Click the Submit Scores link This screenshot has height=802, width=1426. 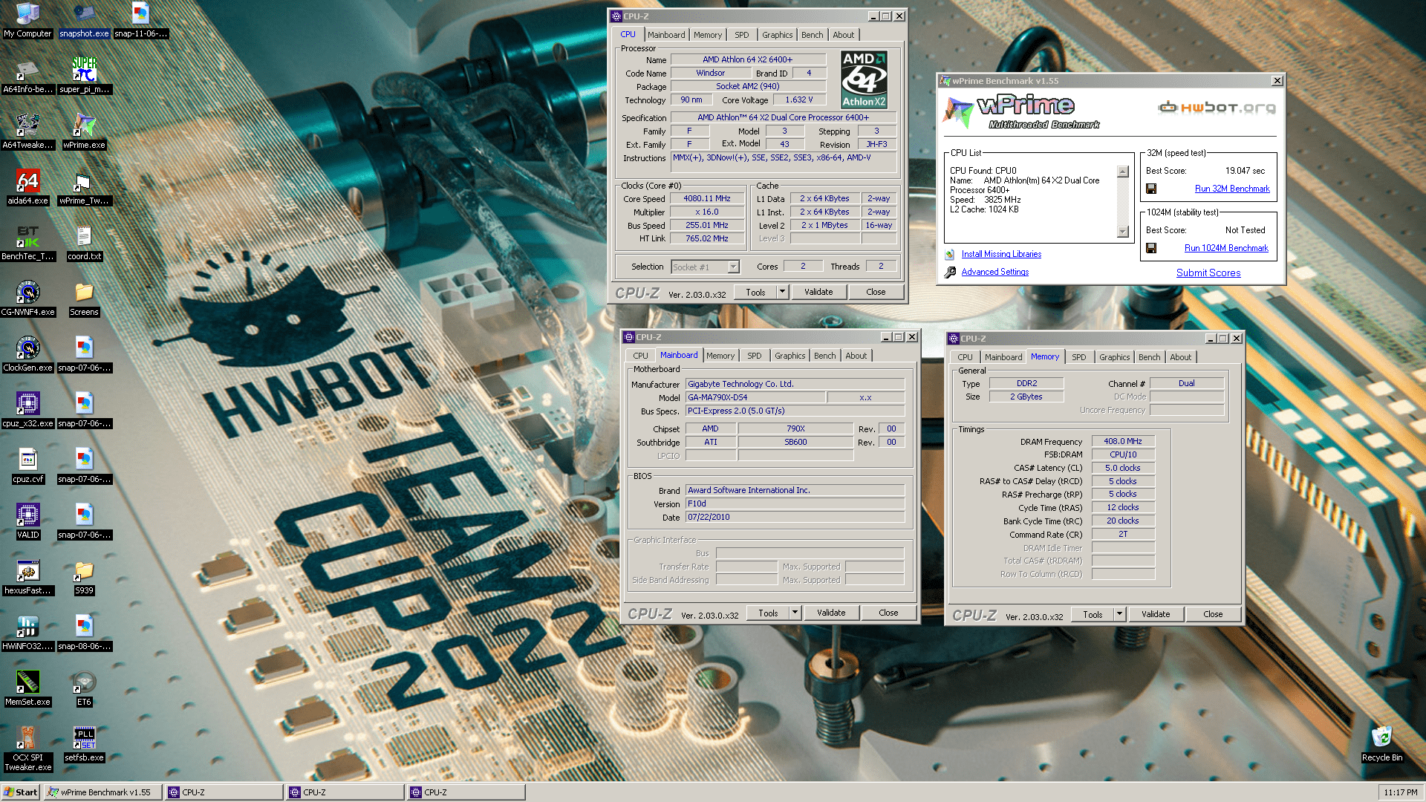pos(1208,273)
